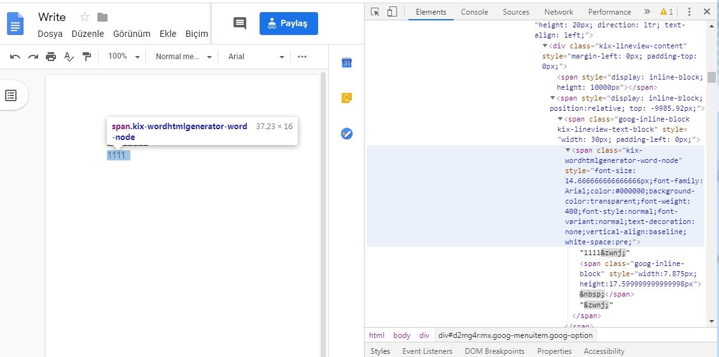Viewport: 719px width, 357px height.
Task: Open DevTools customize menu
Action: (x=689, y=12)
